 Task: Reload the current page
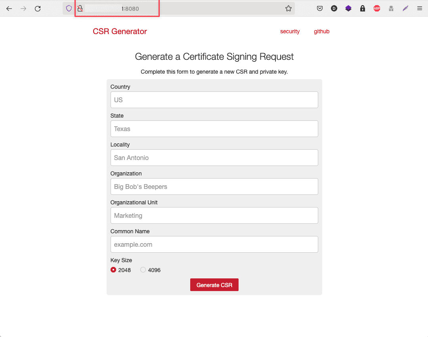(38, 8)
